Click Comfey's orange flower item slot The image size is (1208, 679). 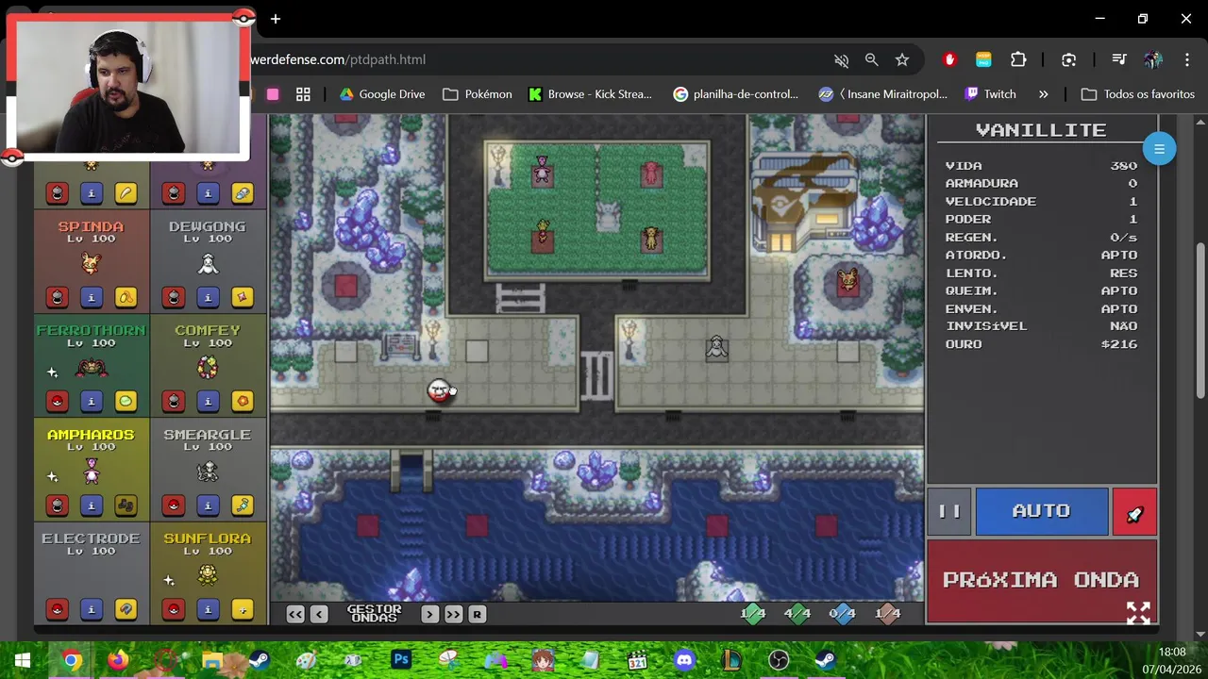click(x=242, y=402)
